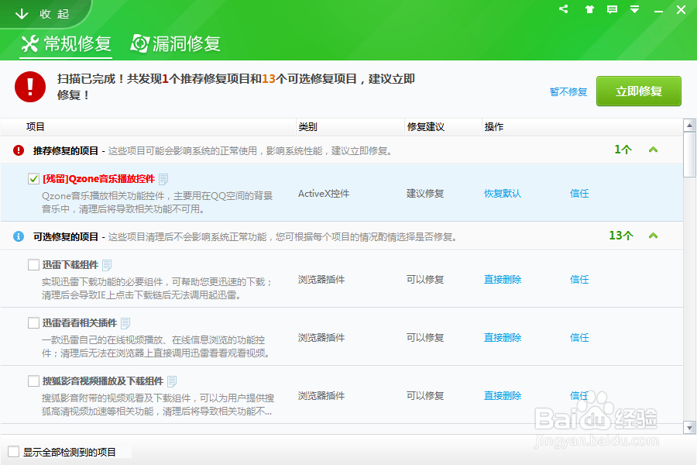Click the 13个 count in optional group

coord(621,236)
